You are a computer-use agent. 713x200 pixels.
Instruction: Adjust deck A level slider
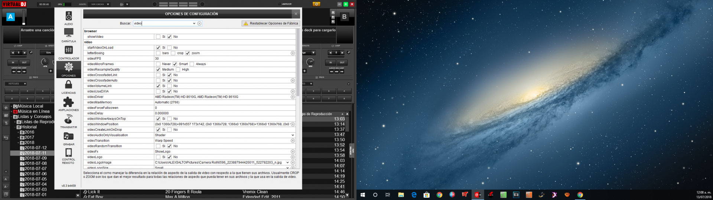(24, 17)
